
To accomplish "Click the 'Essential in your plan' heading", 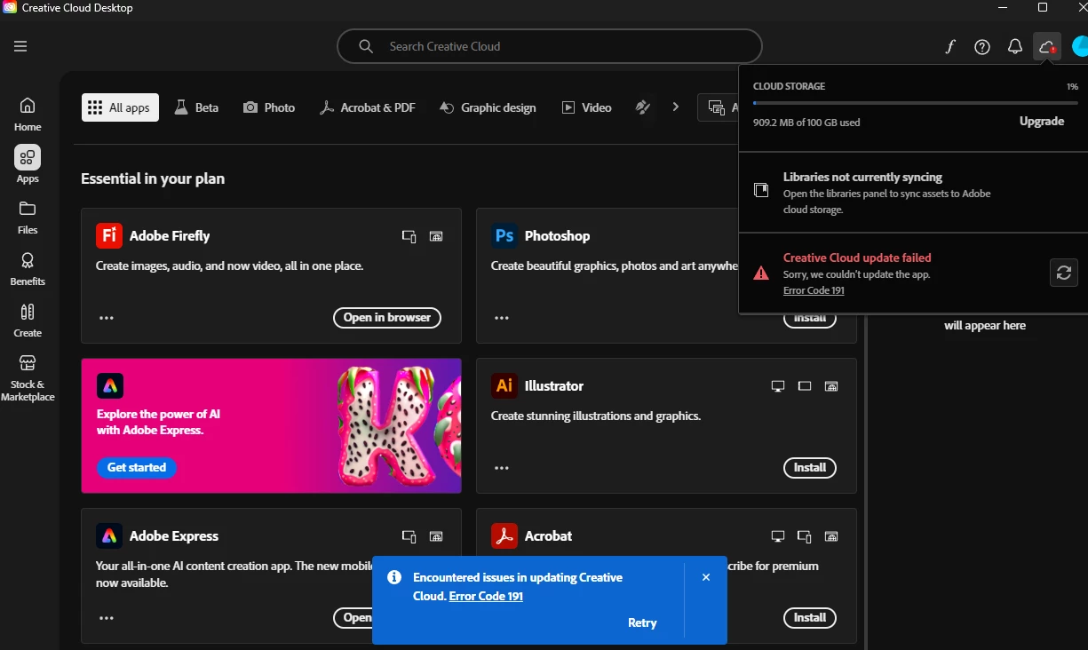I will tap(153, 178).
